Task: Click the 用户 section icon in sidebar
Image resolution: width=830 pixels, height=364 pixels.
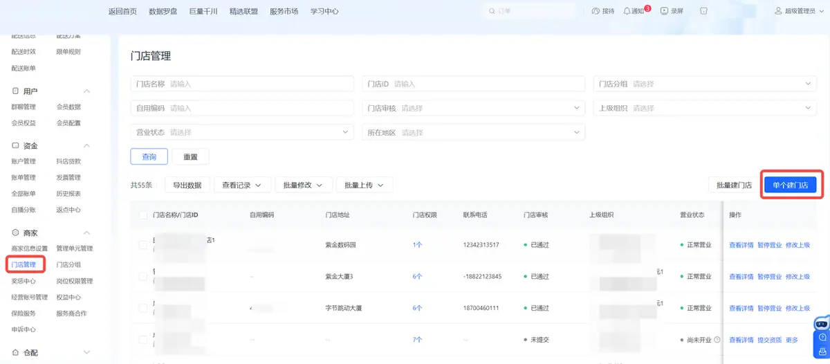Action: (15, 91)
